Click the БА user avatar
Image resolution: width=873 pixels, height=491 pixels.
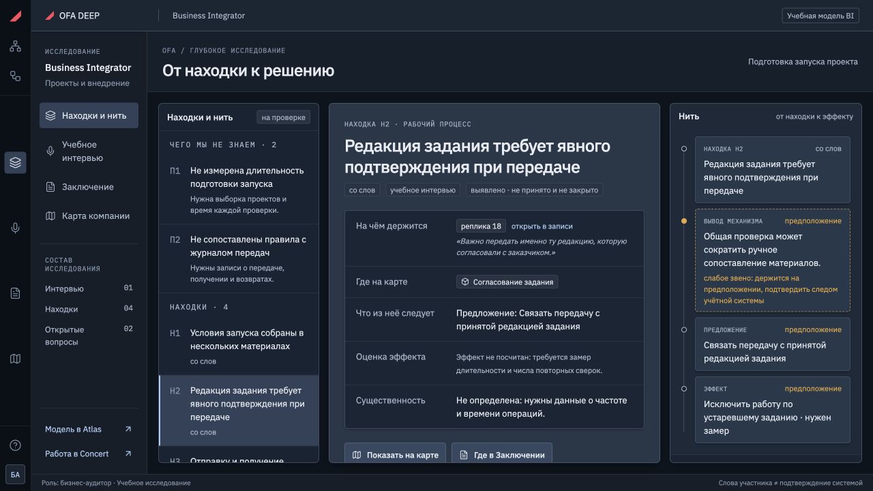[15, 475]
